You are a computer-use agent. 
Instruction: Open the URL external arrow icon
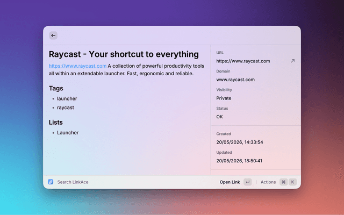pos(292,61)
